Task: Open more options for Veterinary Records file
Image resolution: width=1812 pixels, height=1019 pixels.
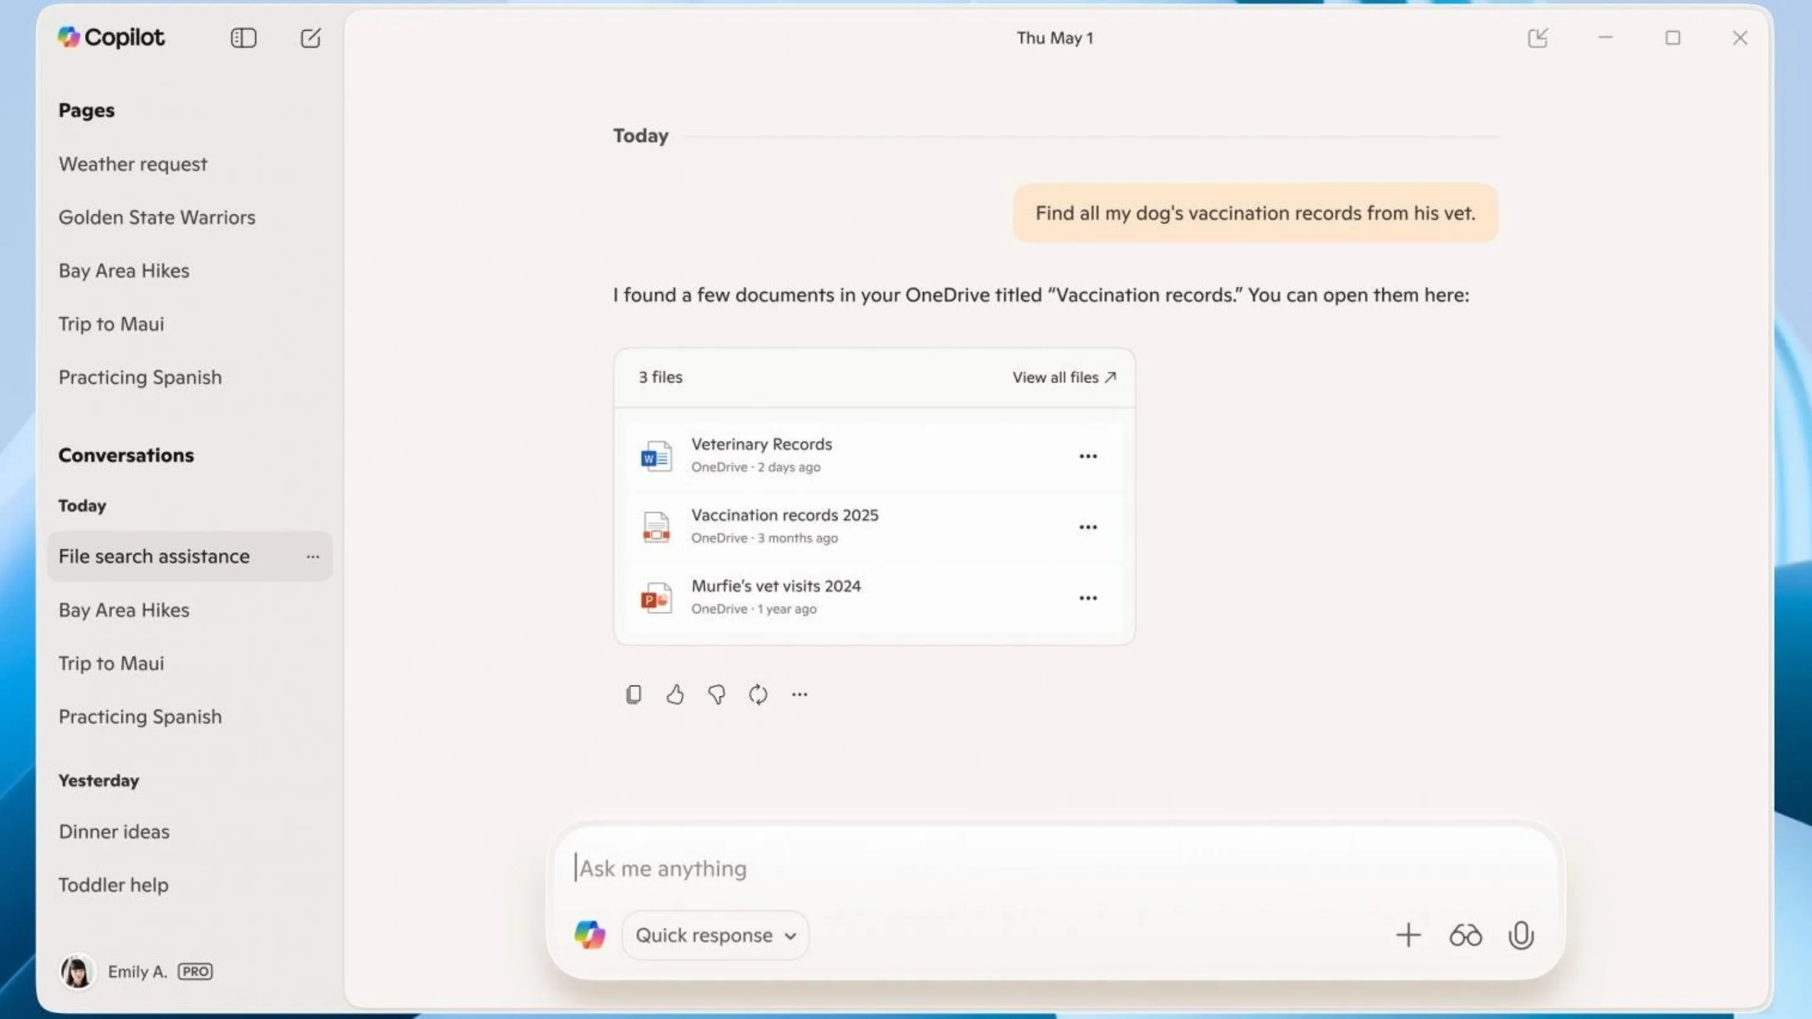Action: (1087, 457)
